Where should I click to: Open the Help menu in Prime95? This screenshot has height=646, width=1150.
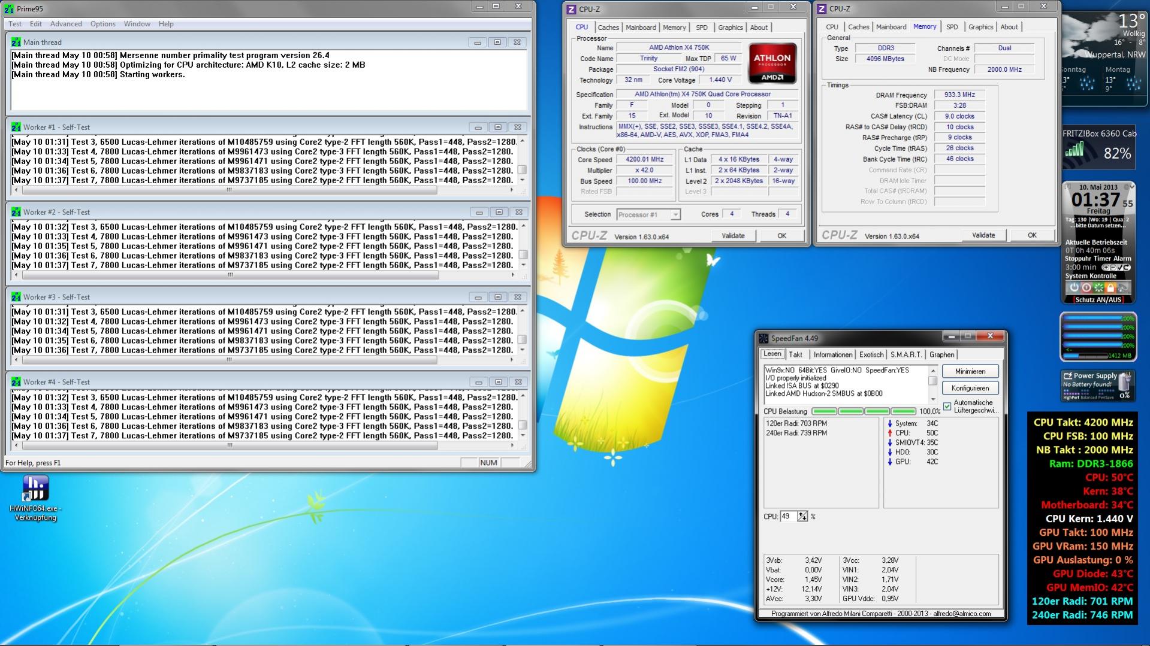pos(166,24)
